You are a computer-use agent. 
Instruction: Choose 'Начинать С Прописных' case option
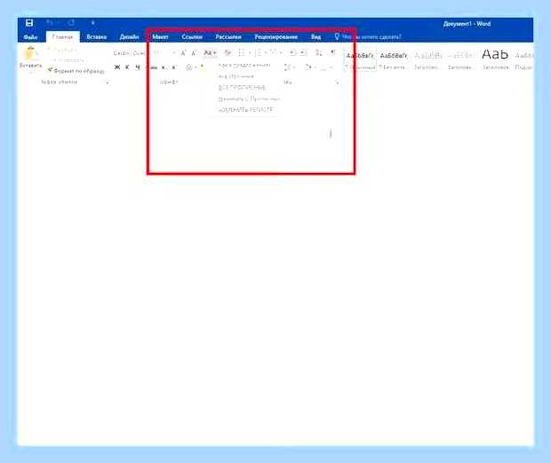click(249, 99)
